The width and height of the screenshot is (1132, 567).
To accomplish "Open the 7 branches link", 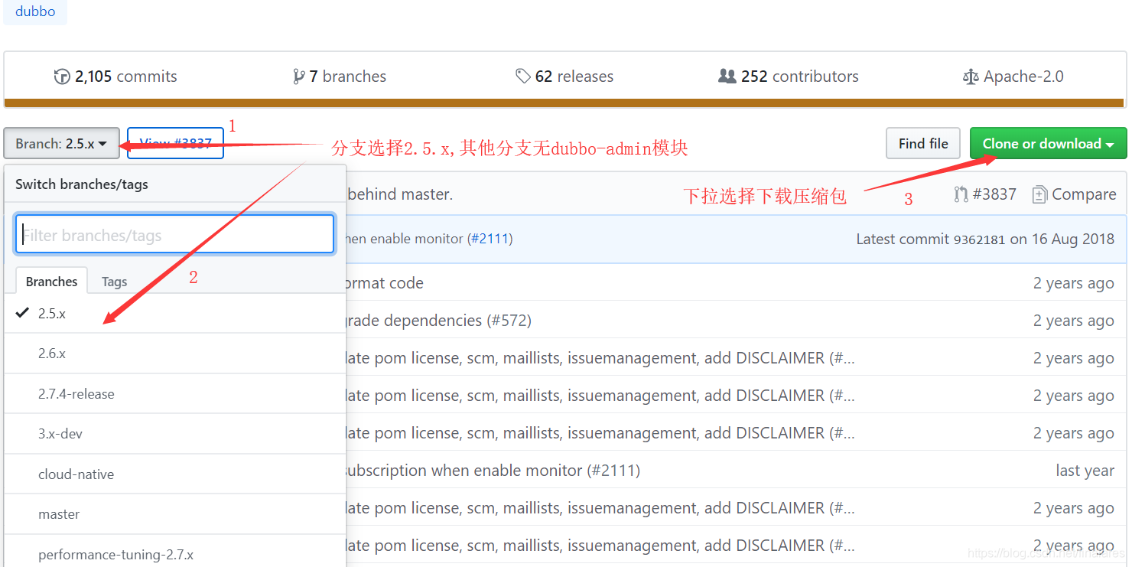I will (x=340, y=77).
